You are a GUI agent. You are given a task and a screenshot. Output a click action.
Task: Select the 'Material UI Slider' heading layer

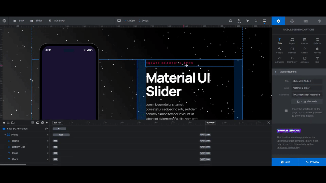178,85
